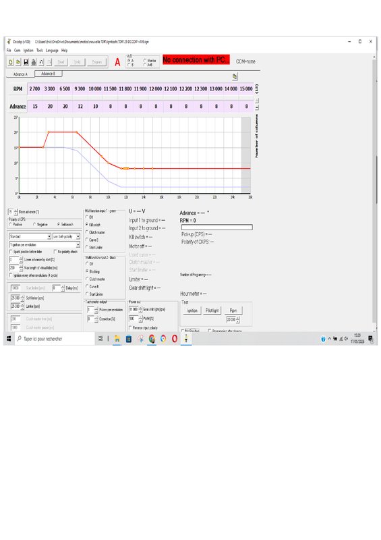381x540 pixels.
Task: Click the Base advance spinner arrows
Action: click(16, 212)
